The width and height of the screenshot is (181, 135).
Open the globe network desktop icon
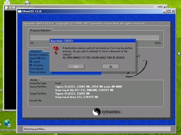[x=7, y=123]
